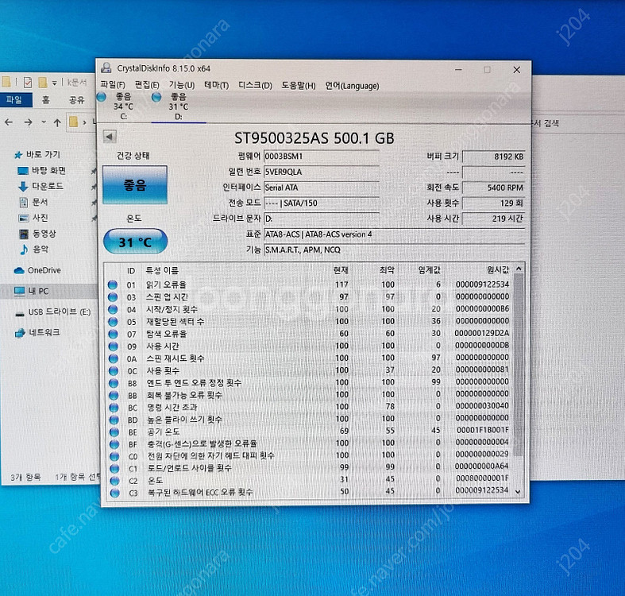Open the 테마(T) menu

pyautogui.click(x=217, y=85)
